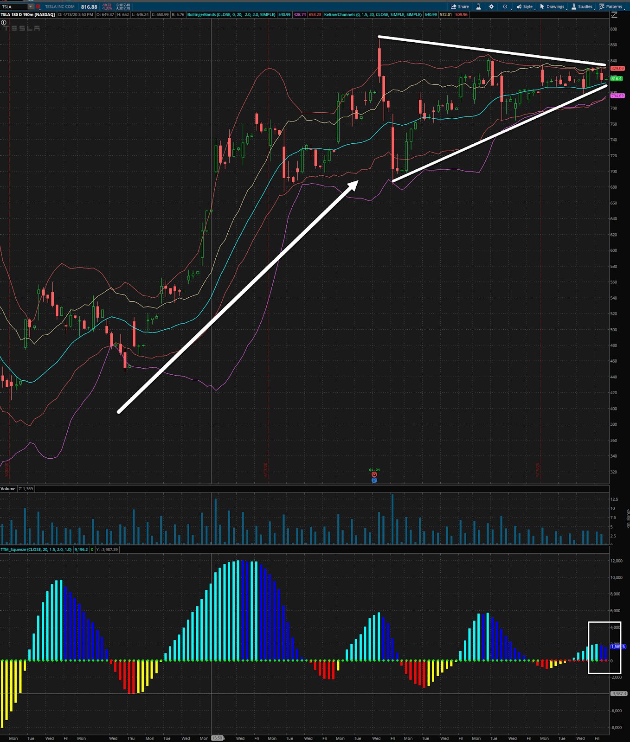Open the Patterns dropdown menu
This screenshot has height=742, width=630.
[611, 6]
